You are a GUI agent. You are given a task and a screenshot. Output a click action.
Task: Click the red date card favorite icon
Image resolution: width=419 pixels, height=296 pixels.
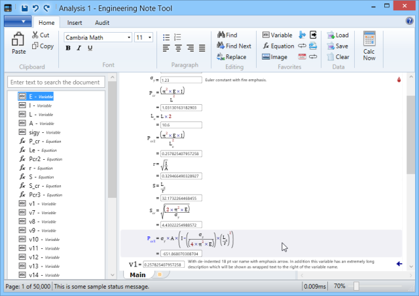302,56
